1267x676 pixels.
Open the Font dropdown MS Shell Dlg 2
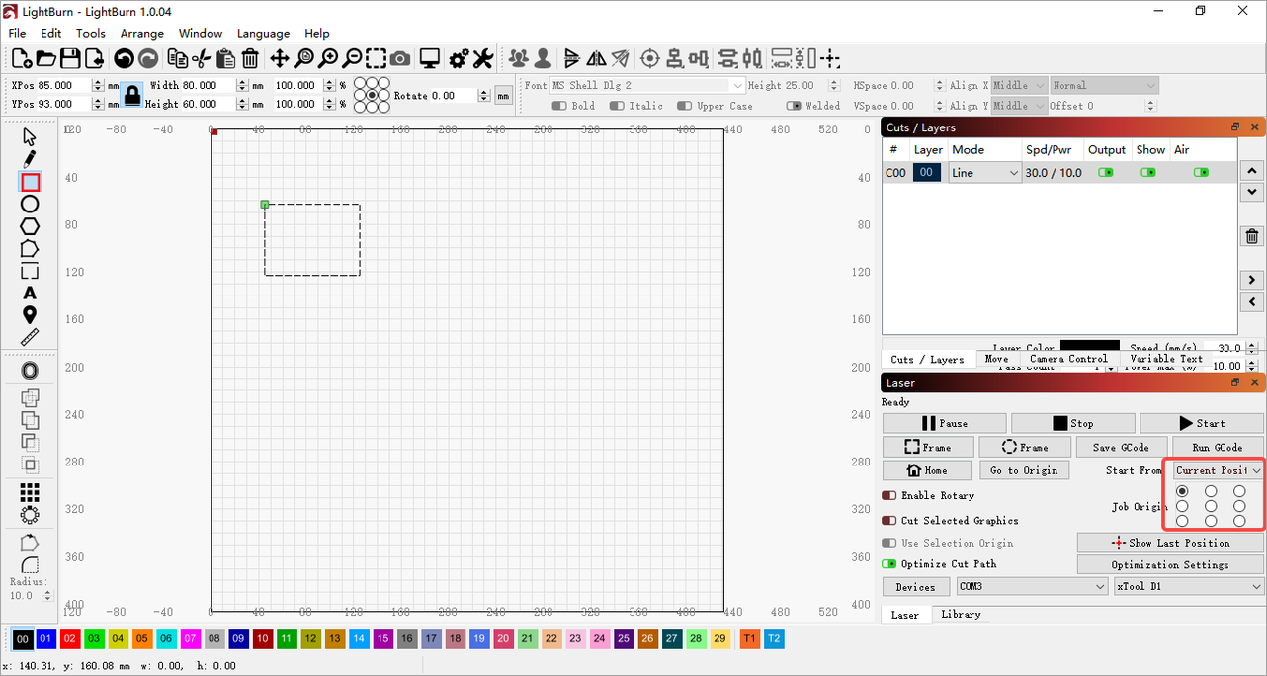(647, 86)
